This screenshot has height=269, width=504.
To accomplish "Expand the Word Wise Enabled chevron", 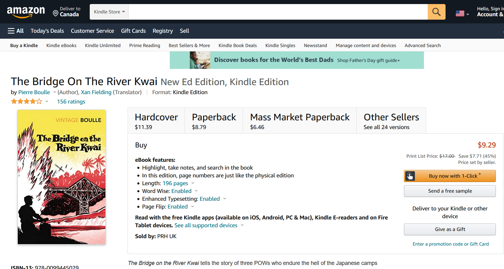I will pyautogui.click(x=196, y=191).
